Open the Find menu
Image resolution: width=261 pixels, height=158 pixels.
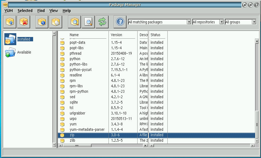(41, 11)
